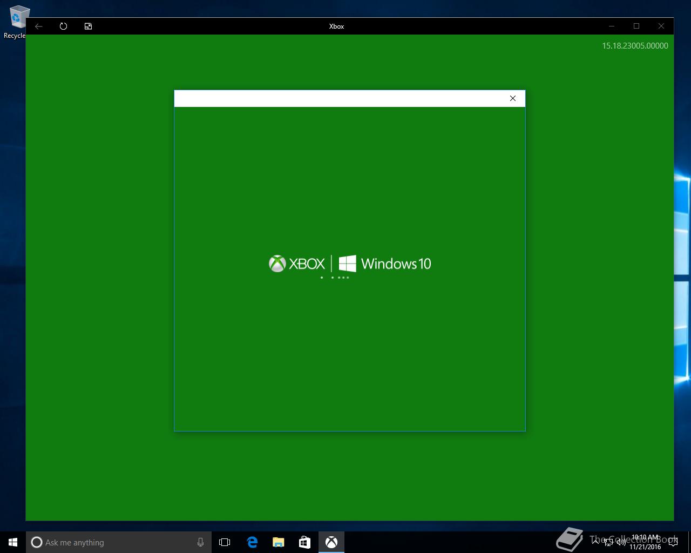The width and height of the screenshot is (691, 553).
Task: Select version text 15.18.23005.00000
Action: click(635, 46)
